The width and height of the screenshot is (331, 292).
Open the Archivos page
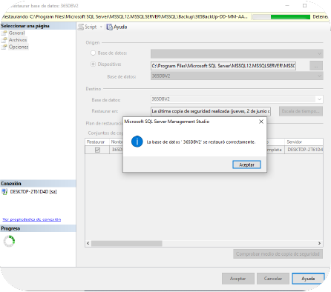18,40
